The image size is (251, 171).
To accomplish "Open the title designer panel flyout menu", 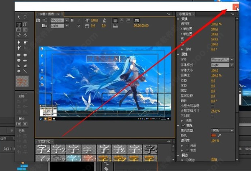I will coord(169,14).
